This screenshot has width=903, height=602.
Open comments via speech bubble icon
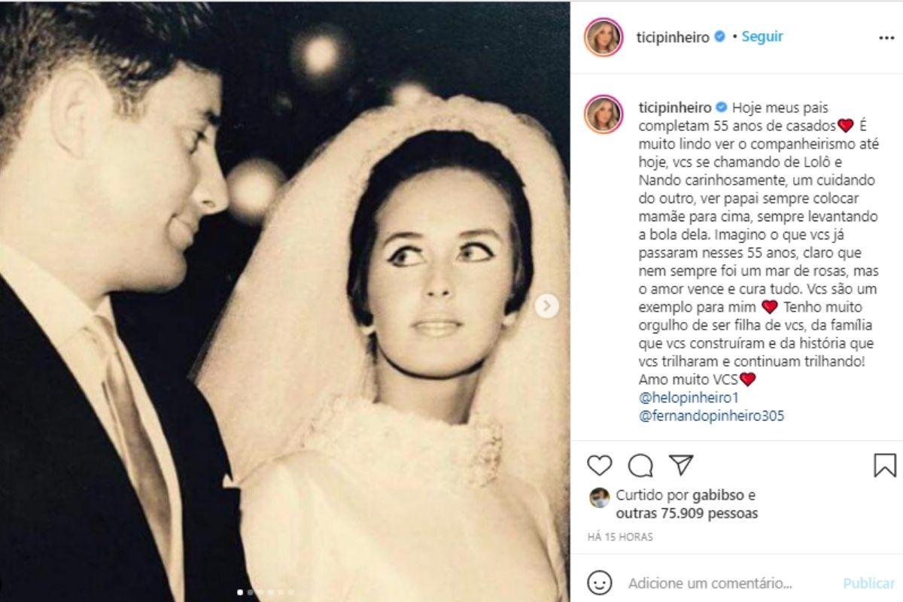(x=640, y=466)
